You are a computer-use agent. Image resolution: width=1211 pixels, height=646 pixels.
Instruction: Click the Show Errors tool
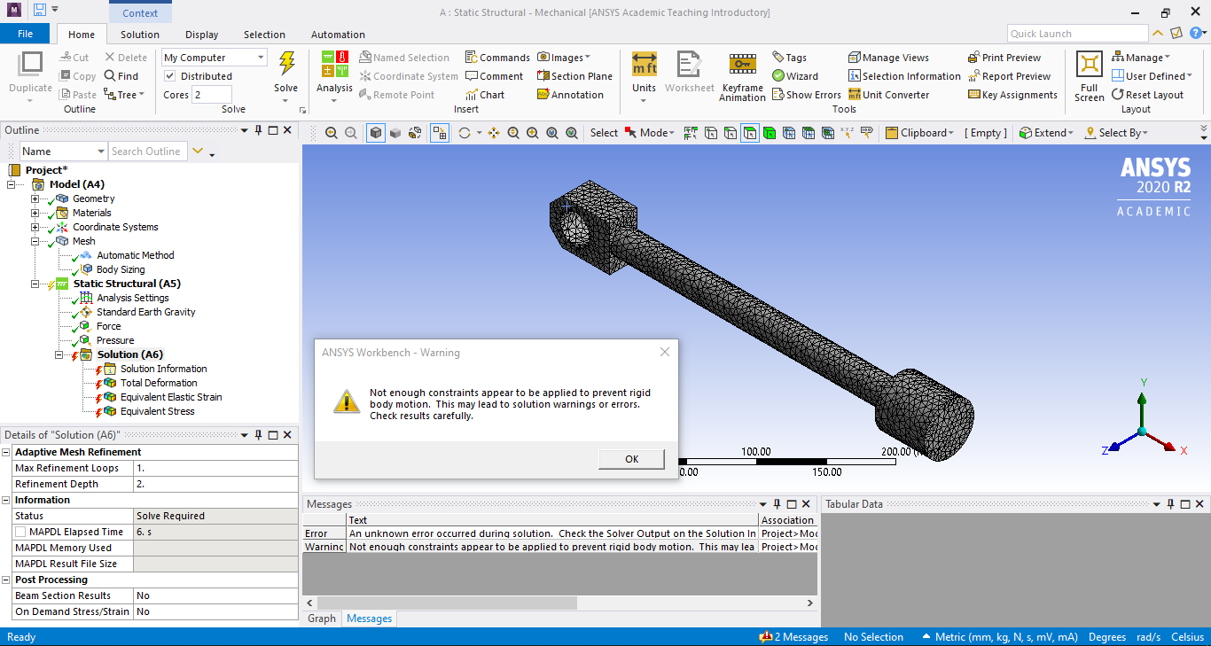(807, 95)
